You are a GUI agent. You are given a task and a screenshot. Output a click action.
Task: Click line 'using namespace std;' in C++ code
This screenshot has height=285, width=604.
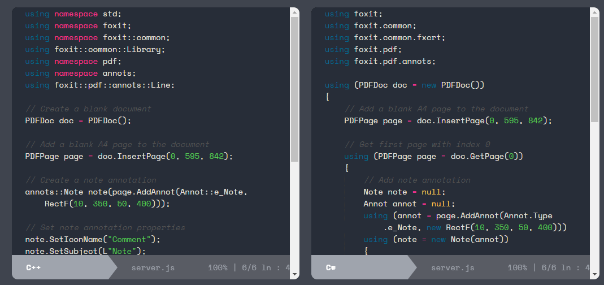pyautogui.click(x=73, y=14)
